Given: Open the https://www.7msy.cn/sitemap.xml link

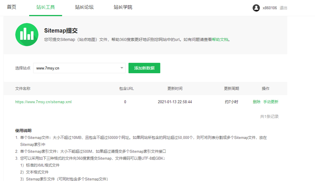Looking at the screenshot, I should [x=43, y=102].
